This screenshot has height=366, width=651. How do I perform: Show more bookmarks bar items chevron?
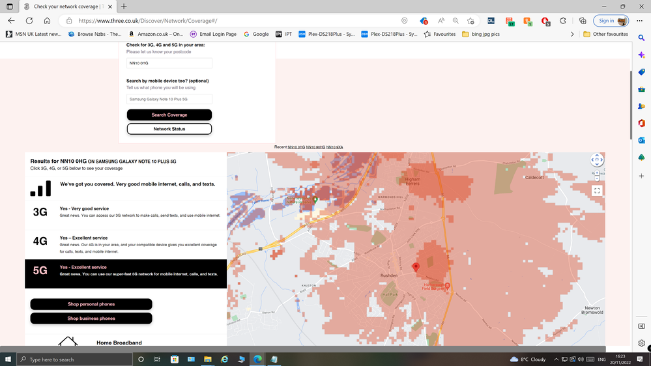(x=572, y=34)
